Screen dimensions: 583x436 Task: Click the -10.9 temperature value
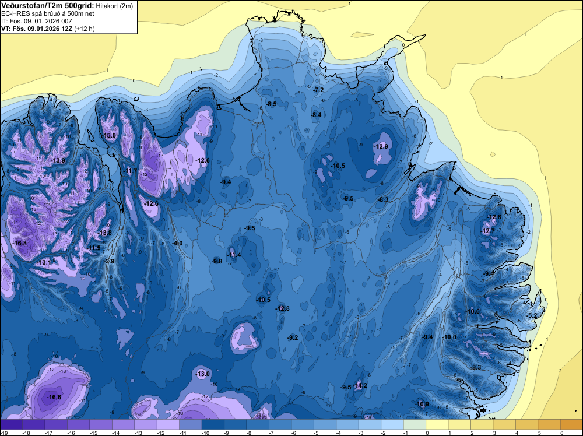pyautogui.click(x=422, y=404)
